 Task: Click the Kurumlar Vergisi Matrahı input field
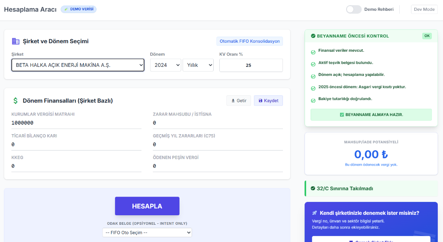click(x=76, y=123)
